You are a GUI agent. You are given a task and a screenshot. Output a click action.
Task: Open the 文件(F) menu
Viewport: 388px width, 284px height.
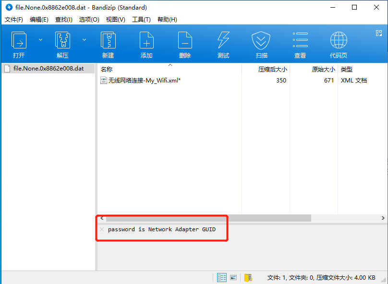pos(14,20)
